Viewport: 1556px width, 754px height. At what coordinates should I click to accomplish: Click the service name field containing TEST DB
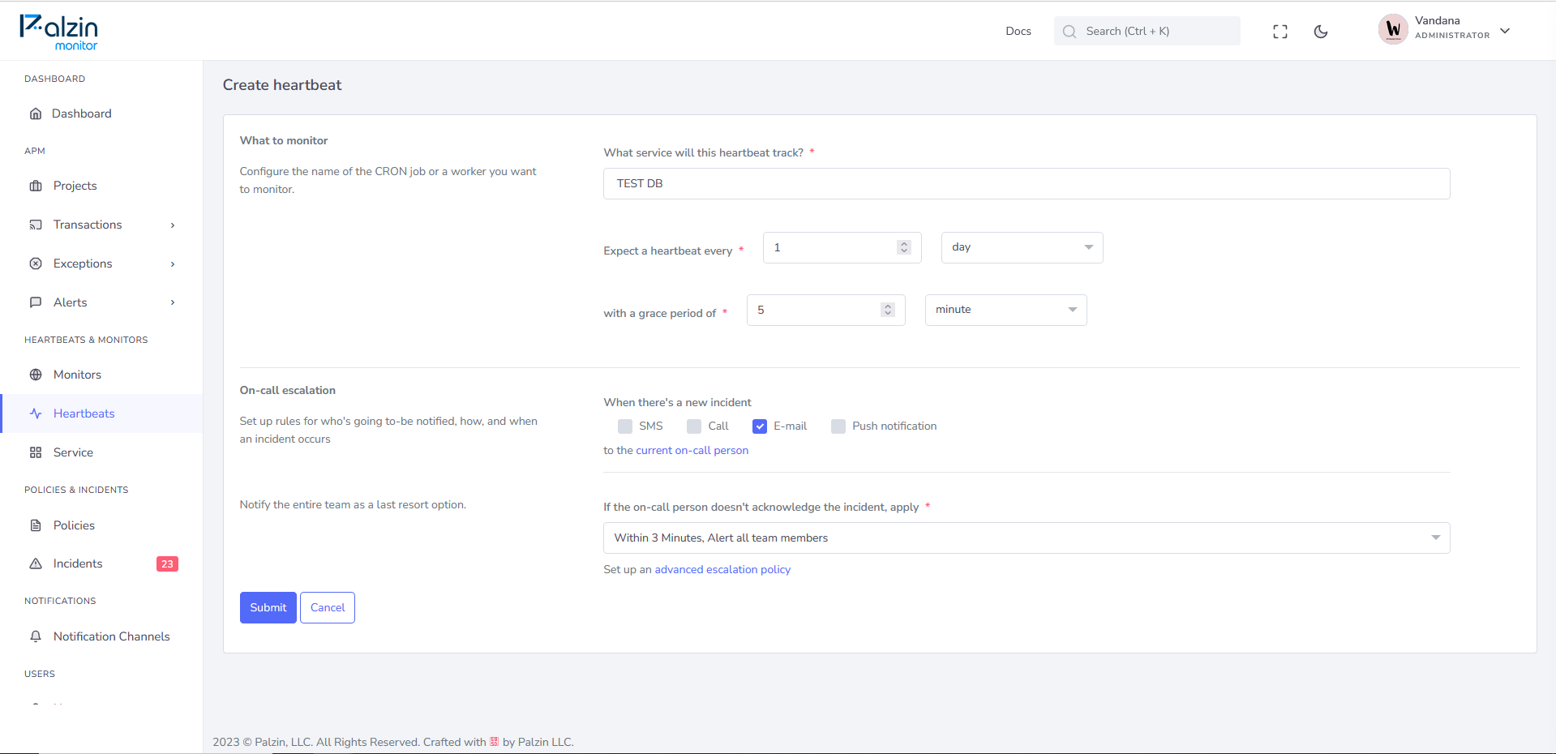pos(1027,183)
